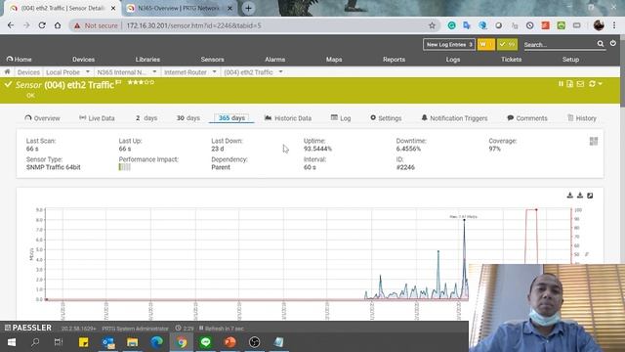
Task: Open the Setup main menu
Action: (x=570, y=59)
